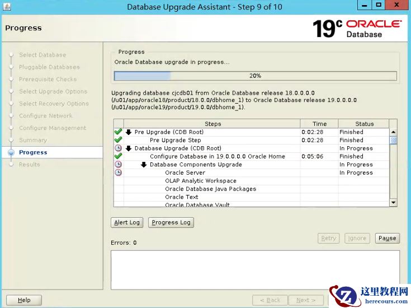Click the Errors: 0 label
411x308 pixels.
point(124,242)
